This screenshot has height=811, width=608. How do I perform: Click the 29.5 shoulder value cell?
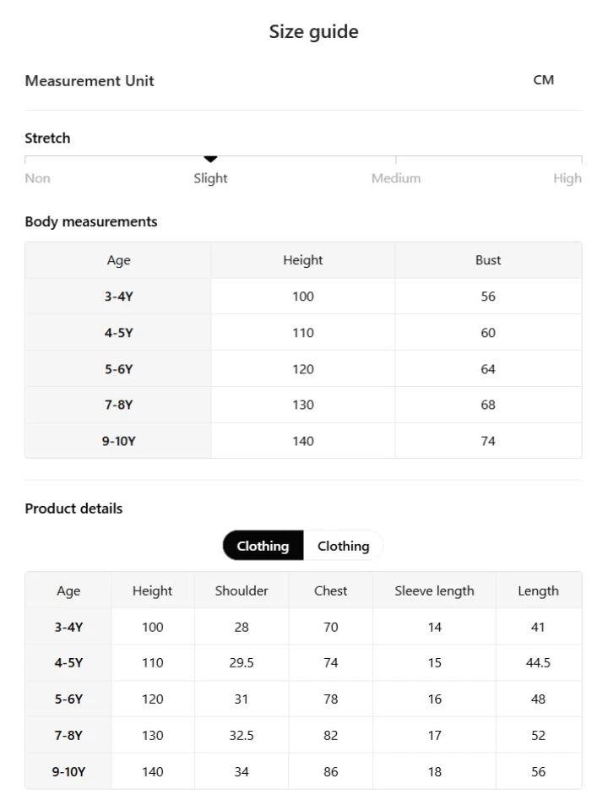click(x=242, y=662)
